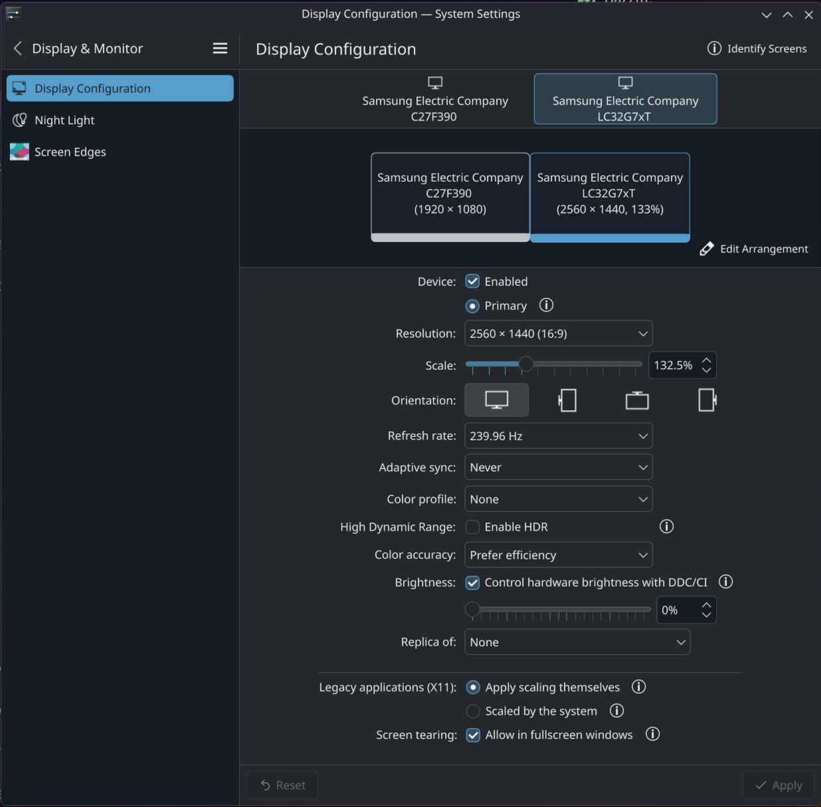Click the system settings icon in the title bar

[x=13, y=13]
